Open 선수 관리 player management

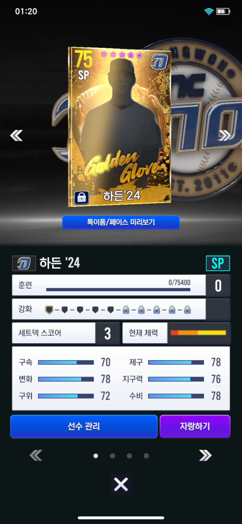click(x=84, y=426)
